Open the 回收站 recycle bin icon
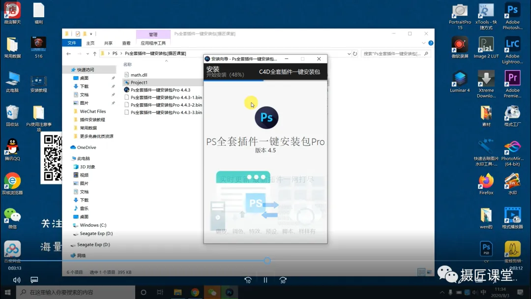 click(12, 116)
